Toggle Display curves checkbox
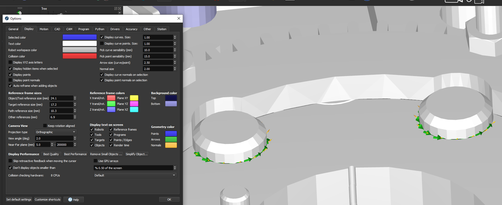The height and width of the screenshot is (205, 502). 102,37
